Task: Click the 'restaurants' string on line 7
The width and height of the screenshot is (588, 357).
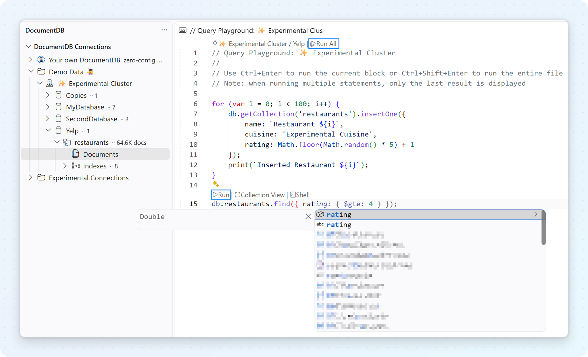Action: (325, 114)
